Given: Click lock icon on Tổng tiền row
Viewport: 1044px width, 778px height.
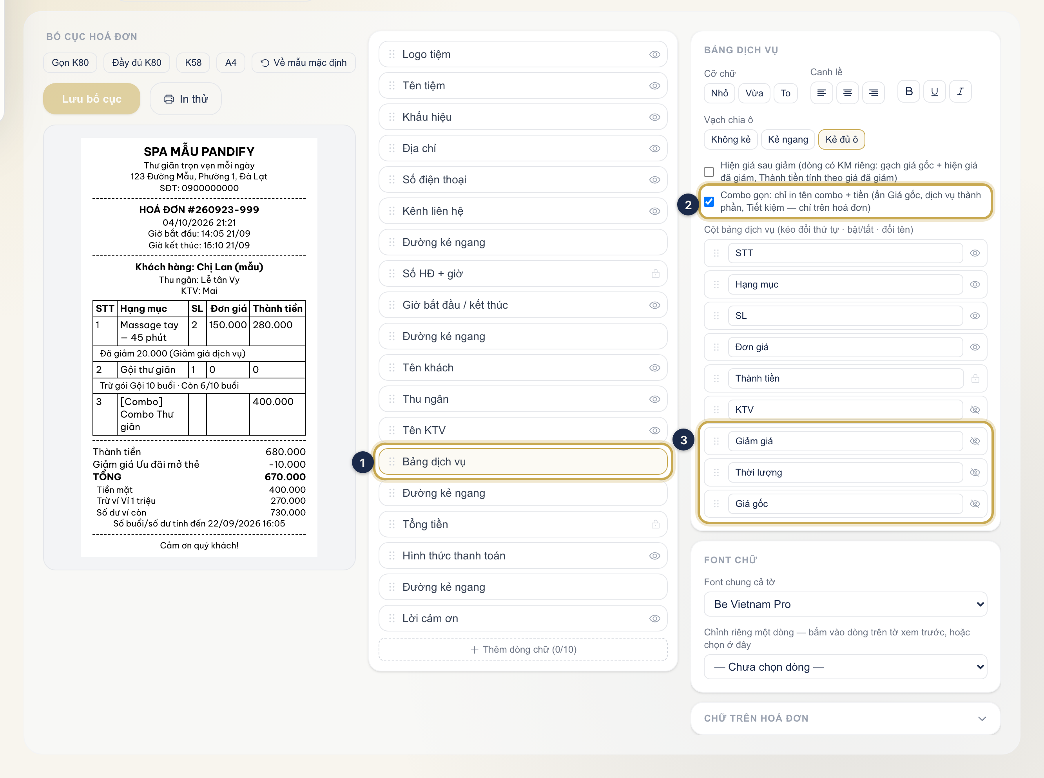Looking at the screenshot, I should (655, 524).
